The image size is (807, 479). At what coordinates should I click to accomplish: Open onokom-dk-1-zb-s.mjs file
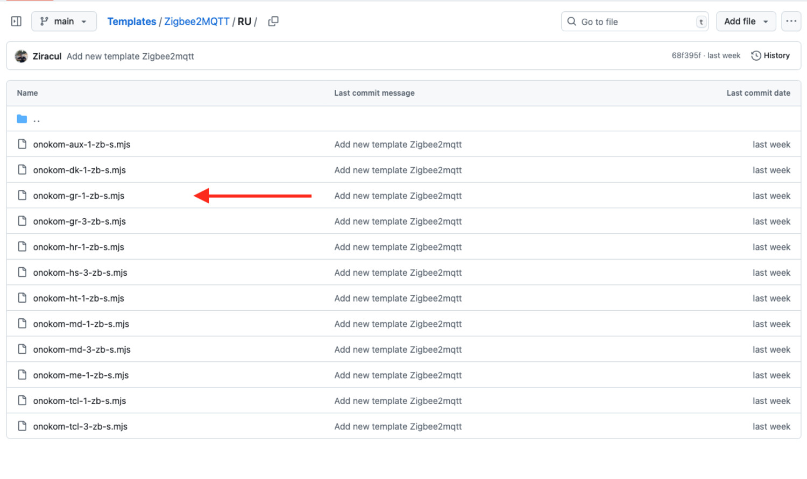tap(79, 170)
